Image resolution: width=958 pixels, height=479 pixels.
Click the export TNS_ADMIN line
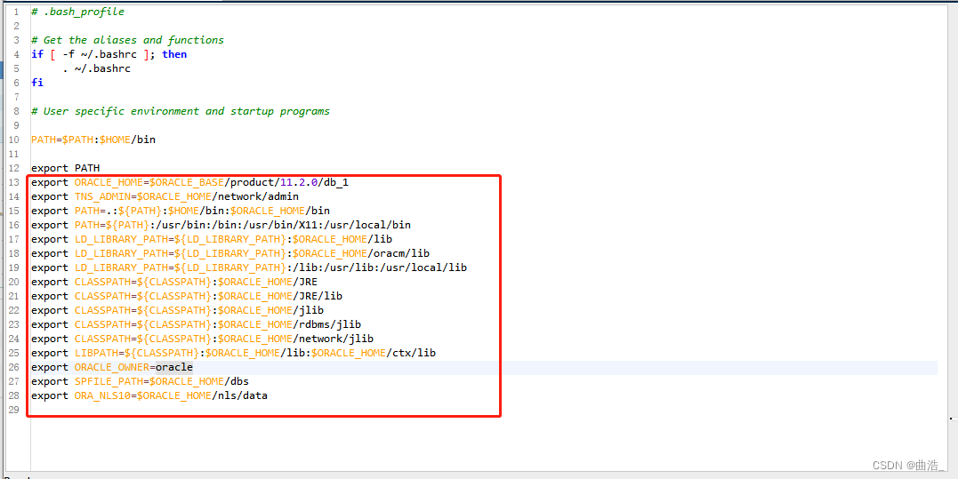[165, 196]
